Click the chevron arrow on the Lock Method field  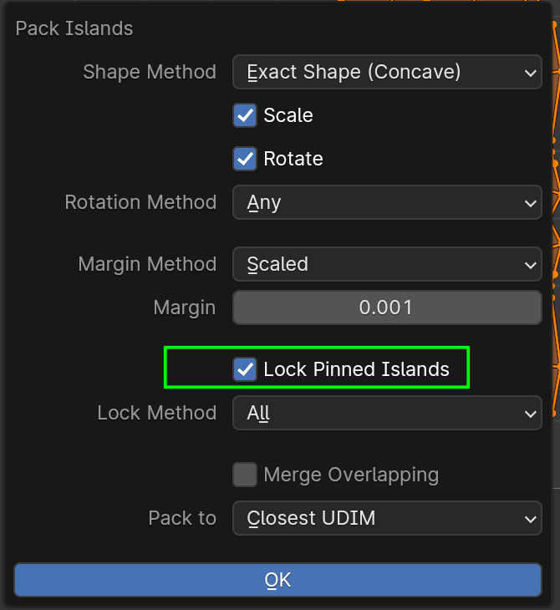click(x=530, y=414)
